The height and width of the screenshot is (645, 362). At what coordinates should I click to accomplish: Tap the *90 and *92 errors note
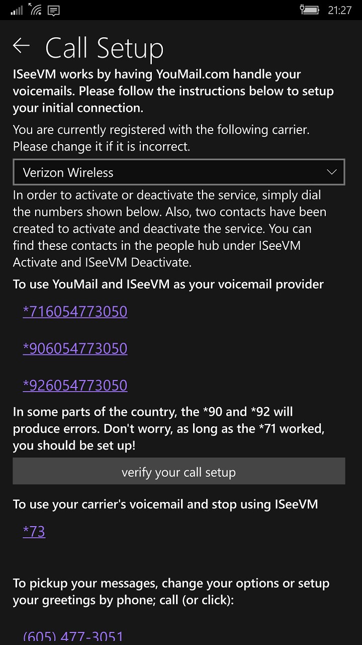169,429
